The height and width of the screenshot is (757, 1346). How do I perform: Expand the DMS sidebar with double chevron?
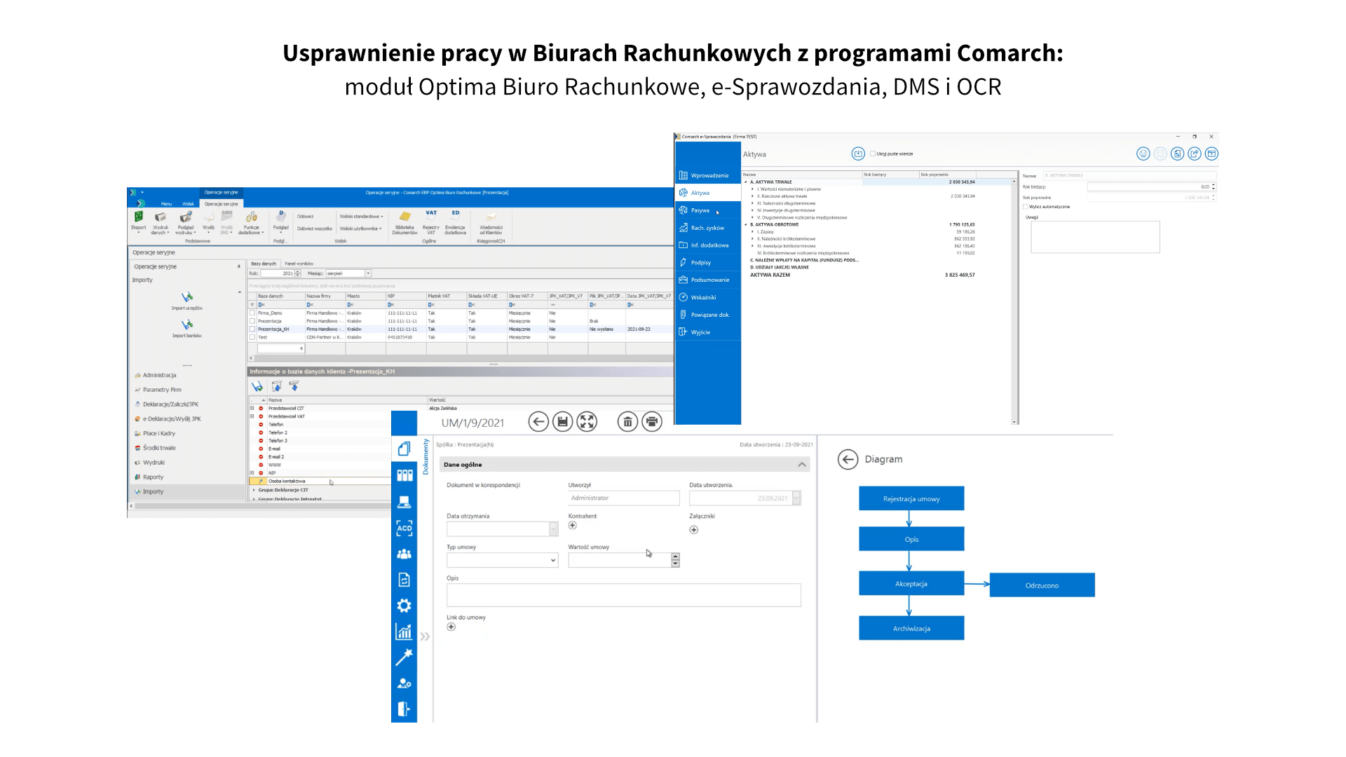click(x=425, y=636)
